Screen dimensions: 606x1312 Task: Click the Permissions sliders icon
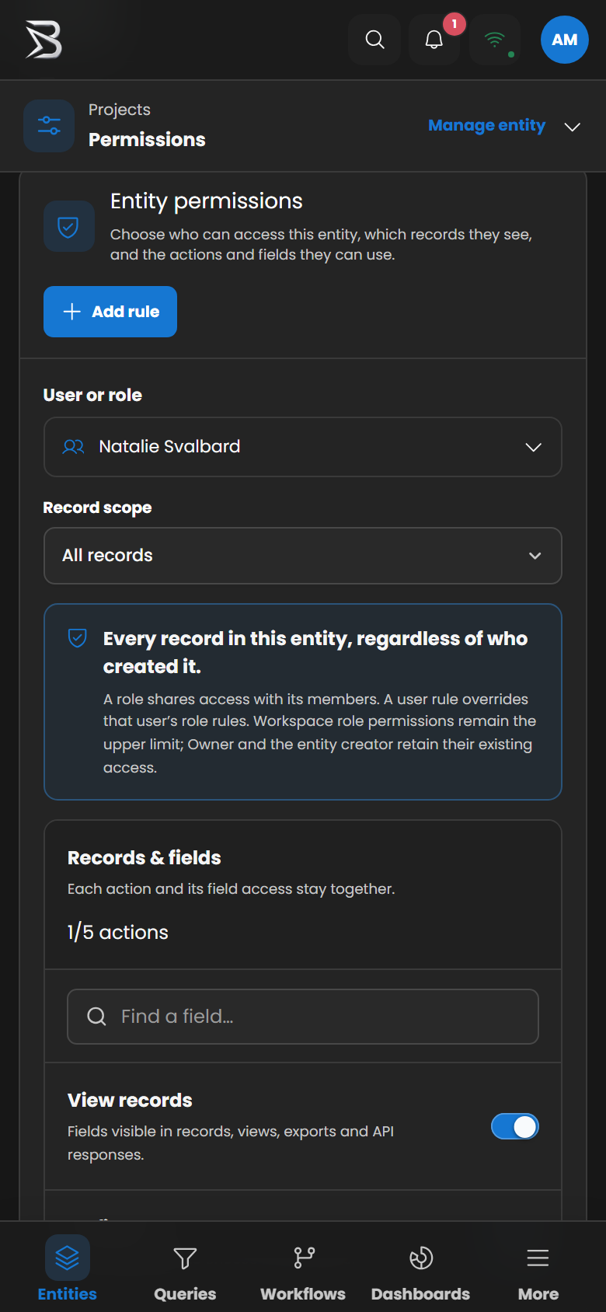pyautogui.click(x=49, y=126)
